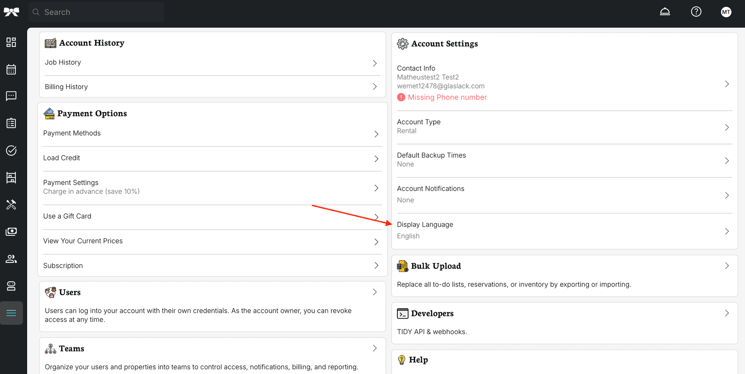Select the Maintenance tools icon
This screenshot has width=745, height=374.
pos(11,205)
